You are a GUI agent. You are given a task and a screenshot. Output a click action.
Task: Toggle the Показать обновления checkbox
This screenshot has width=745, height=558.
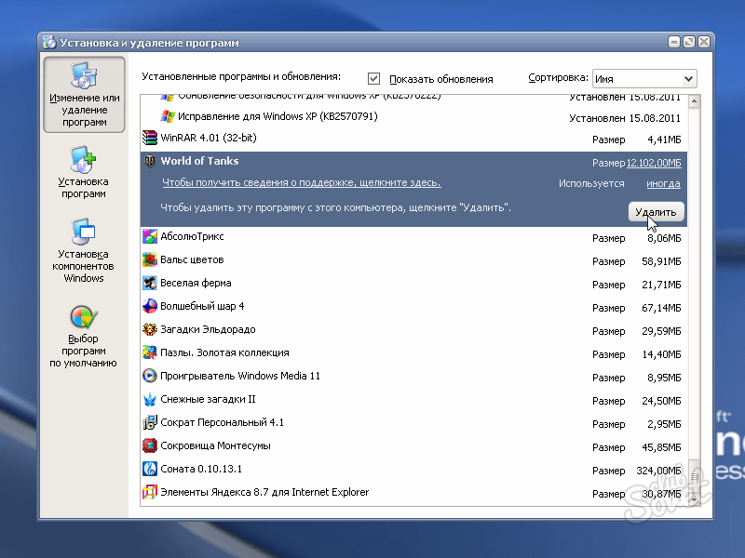(374, 79)
